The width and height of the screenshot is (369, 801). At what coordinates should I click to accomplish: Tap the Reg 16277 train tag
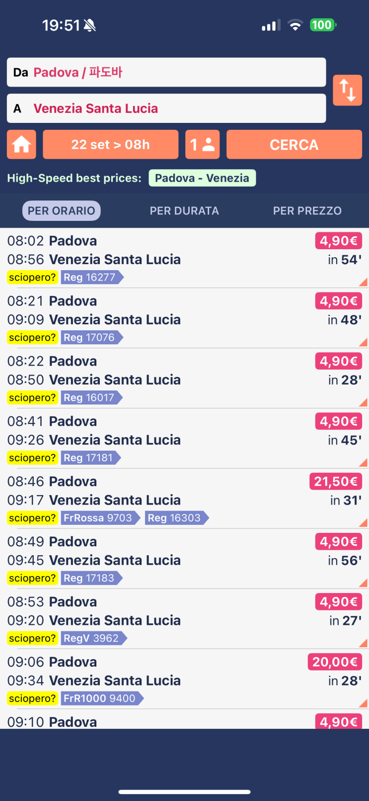[92, 277]
